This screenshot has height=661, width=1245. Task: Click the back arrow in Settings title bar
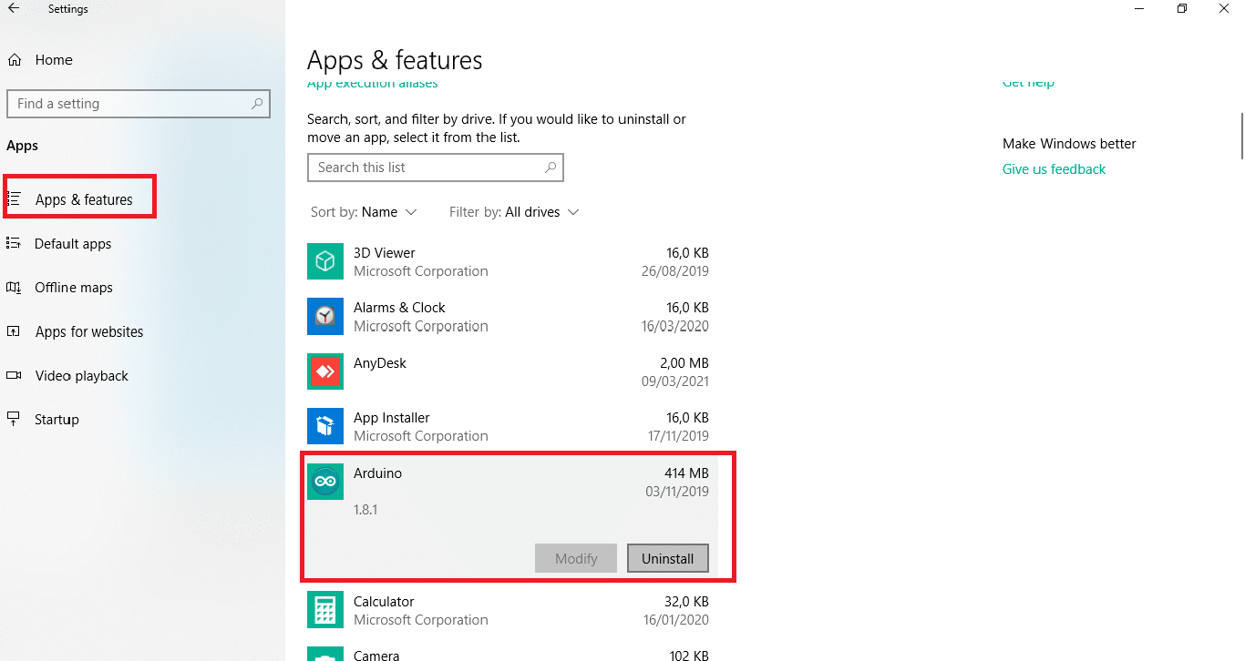14,8
